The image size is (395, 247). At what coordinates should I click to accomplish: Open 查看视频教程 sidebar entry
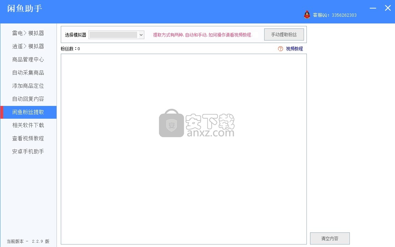28,138
